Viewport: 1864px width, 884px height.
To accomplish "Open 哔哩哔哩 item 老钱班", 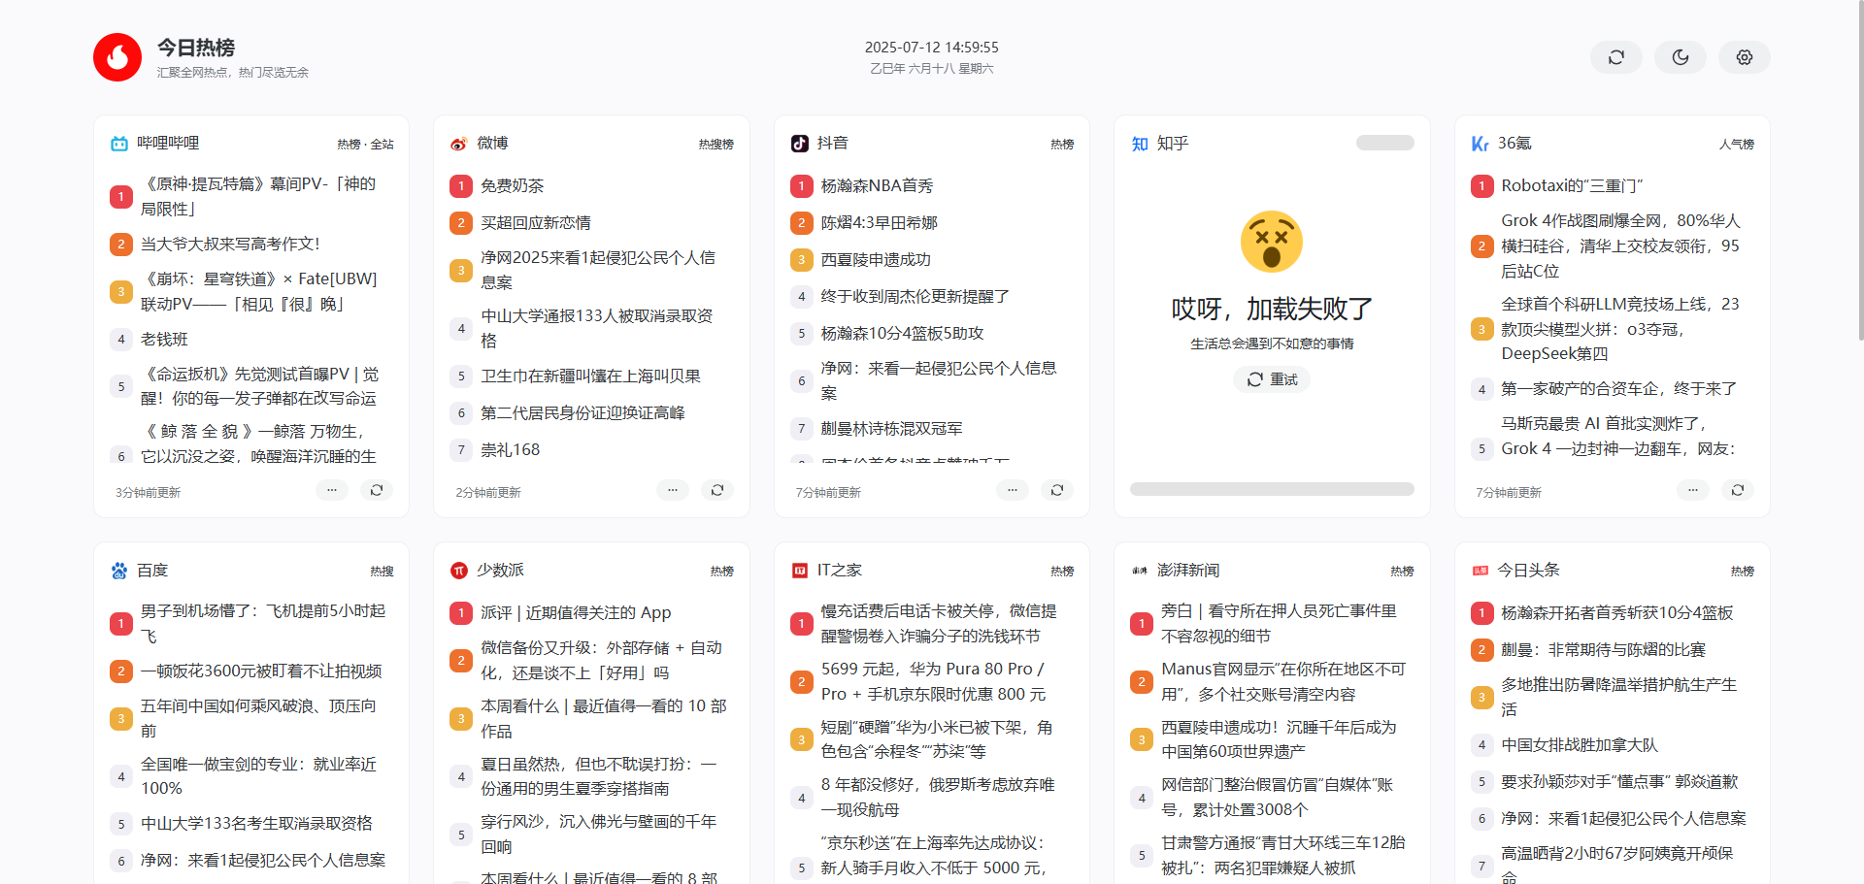I will pyautogui.click(x=164, y=340).
